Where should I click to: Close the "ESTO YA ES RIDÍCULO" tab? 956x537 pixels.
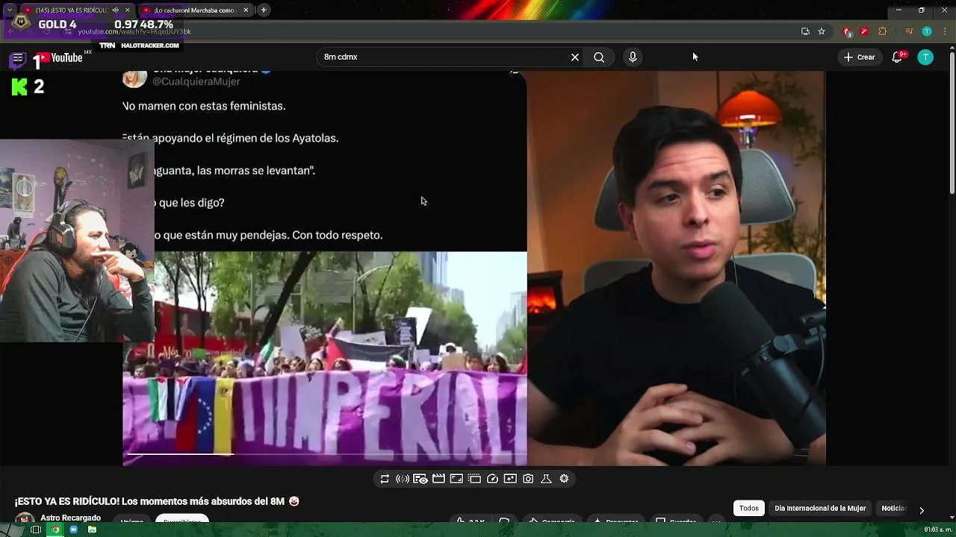(127, 10)
